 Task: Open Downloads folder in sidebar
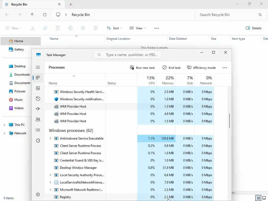point(20,75)
